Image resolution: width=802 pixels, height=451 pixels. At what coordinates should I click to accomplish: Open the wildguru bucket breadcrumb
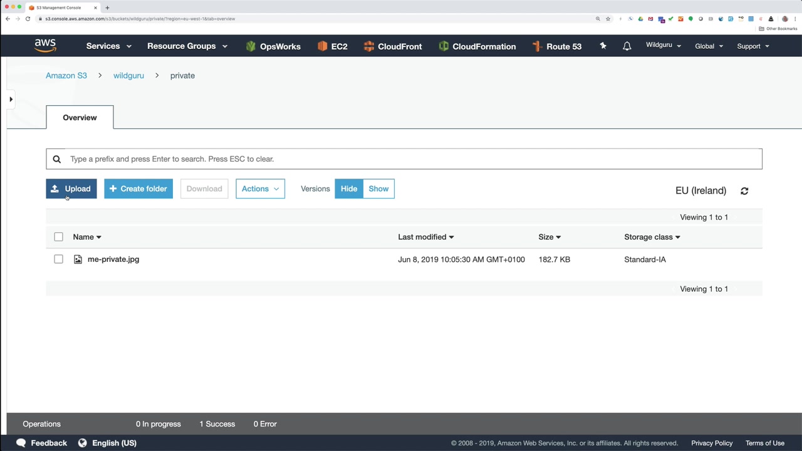point(128,75)
